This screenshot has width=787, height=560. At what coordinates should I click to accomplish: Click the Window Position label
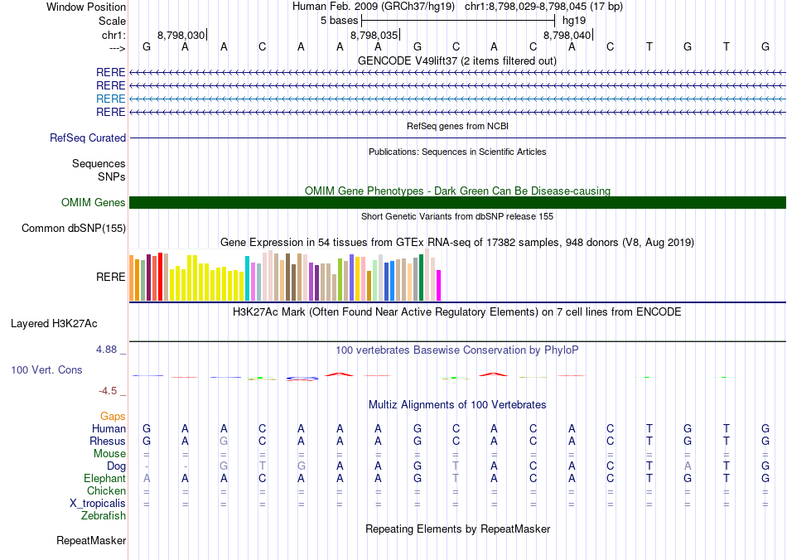tap(86, 7)
